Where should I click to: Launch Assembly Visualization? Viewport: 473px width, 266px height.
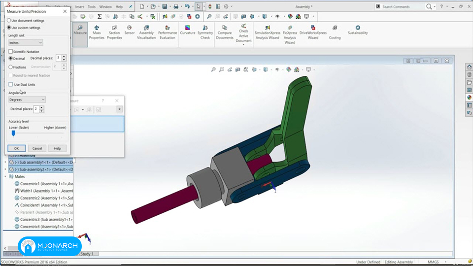coord(146,33)
